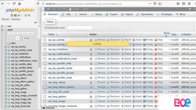The height and width of the screenshot is (110, 196).
Task: Go to browser home page icon
Action: (20, 4)
